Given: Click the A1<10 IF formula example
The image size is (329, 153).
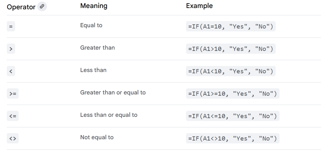Looking at the screenshot, I should pyautogui.click(x=231, y=71).
